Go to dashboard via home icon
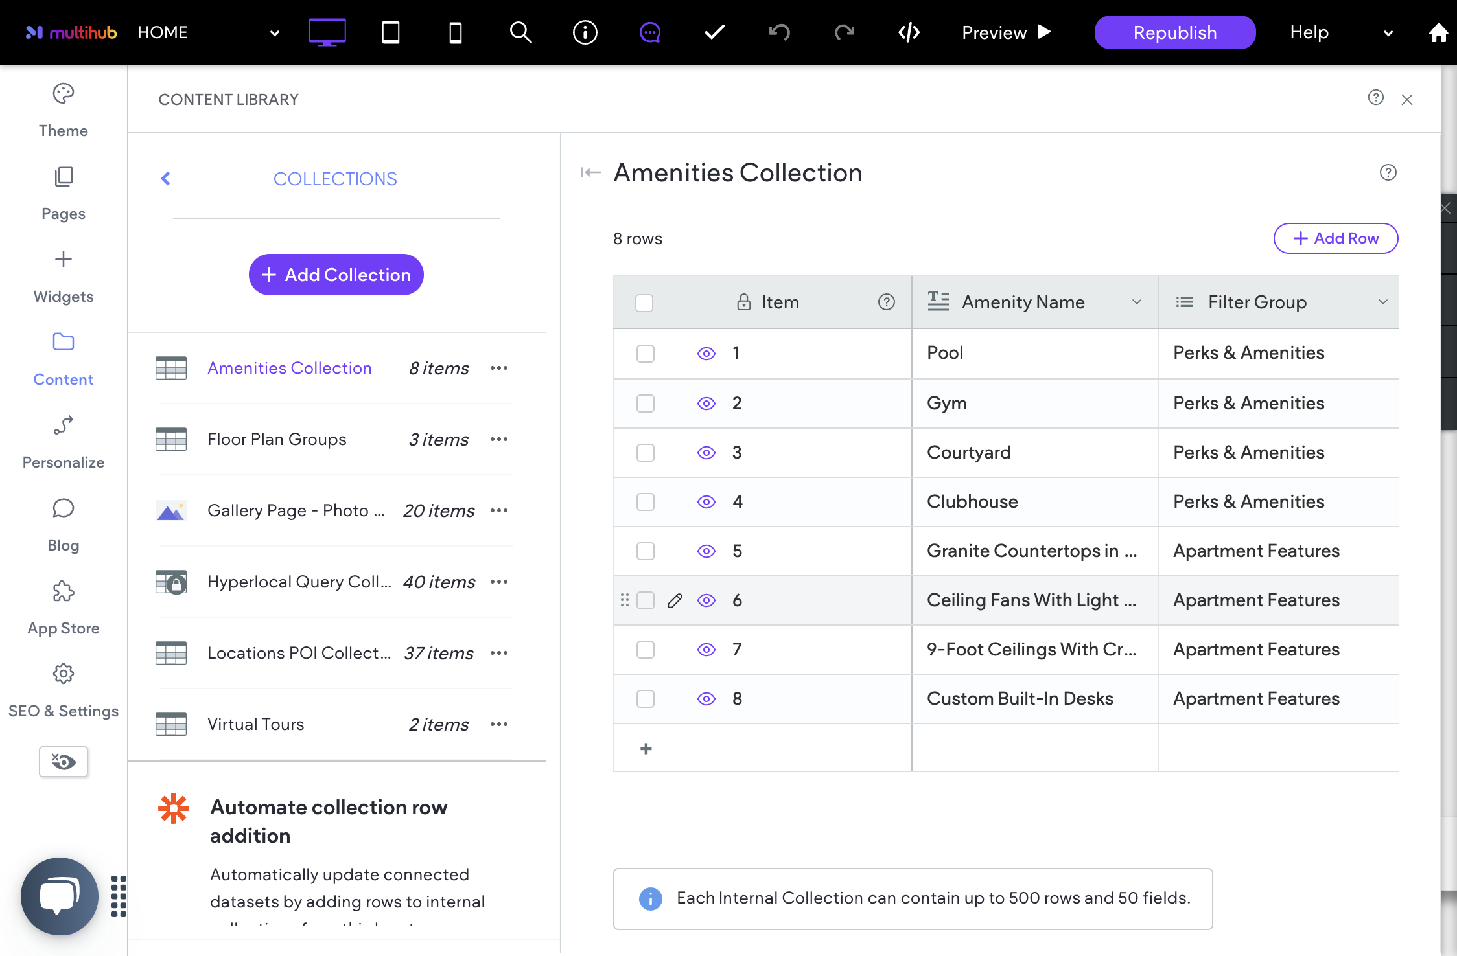The width and height of the screenshot is (1457, 956). (1438, 32)
